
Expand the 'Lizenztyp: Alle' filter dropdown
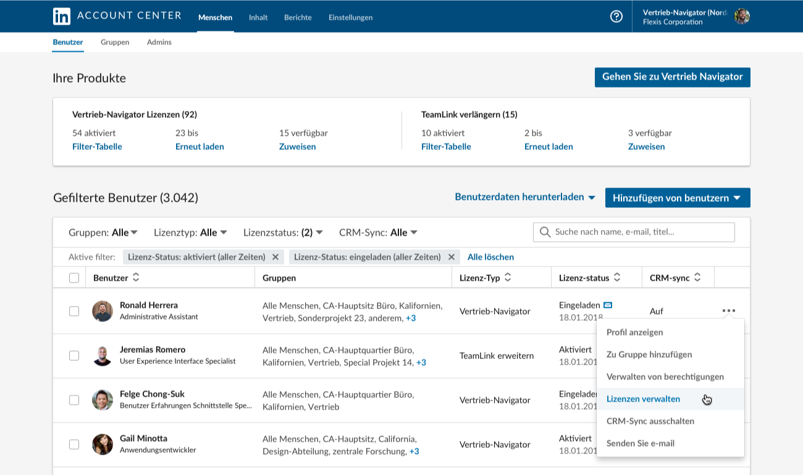191,233
